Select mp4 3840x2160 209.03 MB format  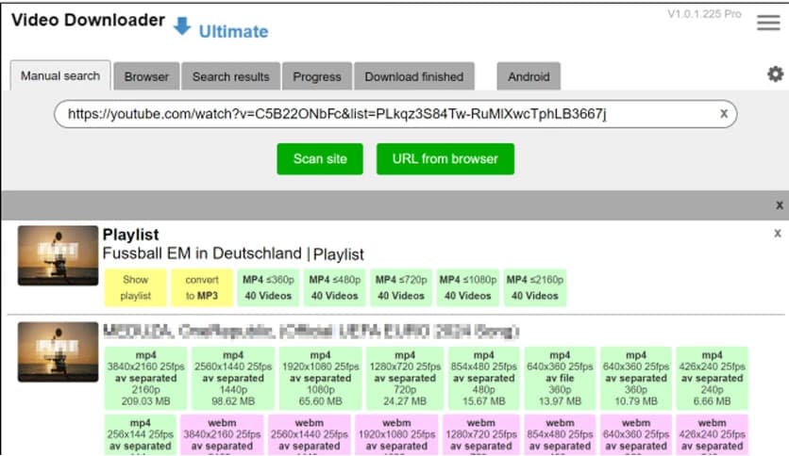point(146,378)
